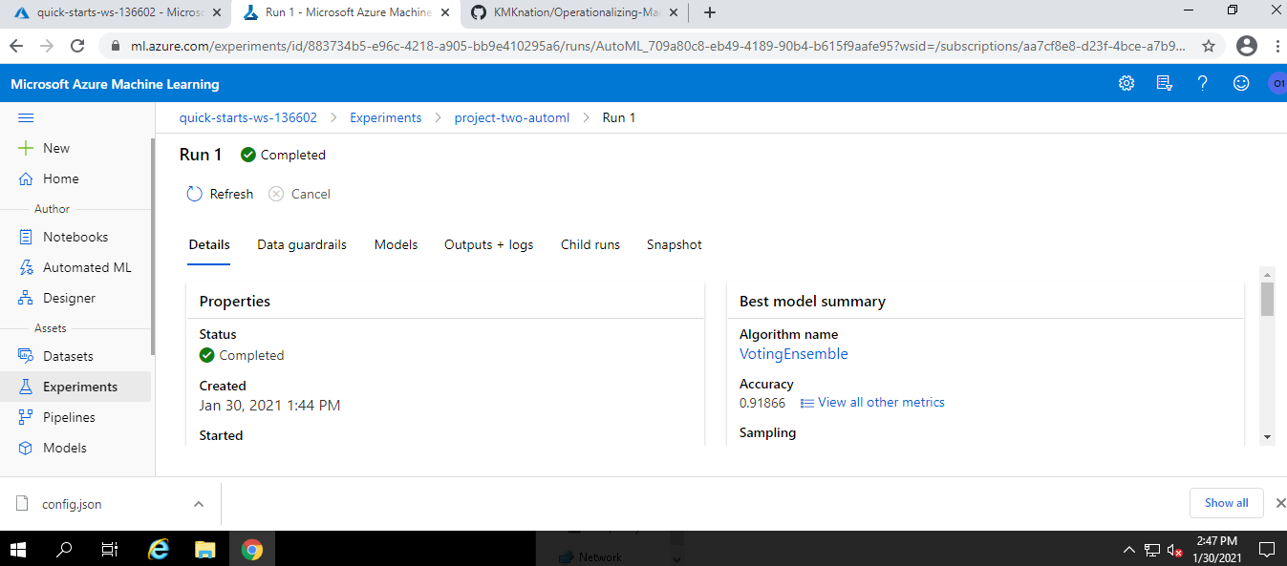Close the Run 1 browser tab
This screenshot has width=1287, height=566.
point(444,13)
